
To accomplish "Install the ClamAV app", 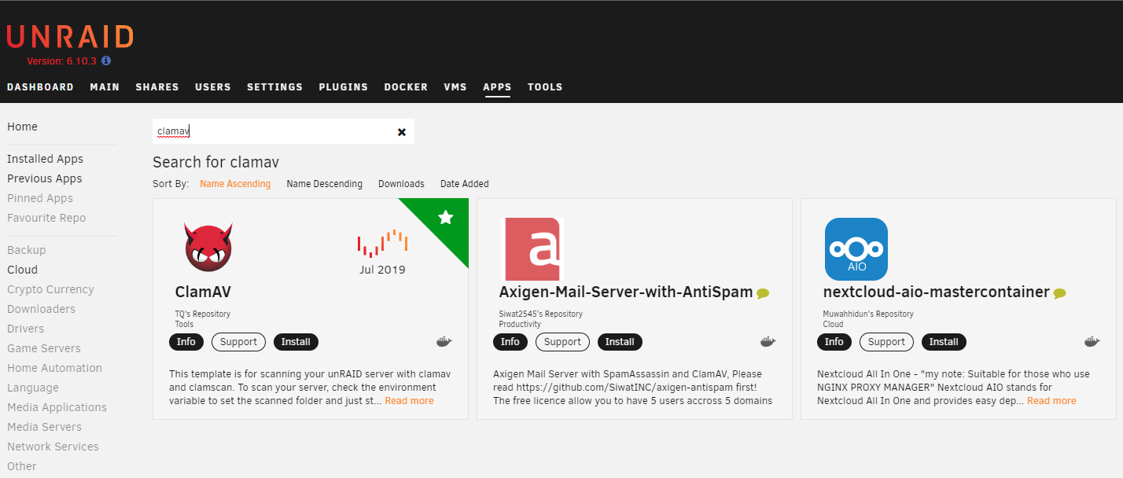I will point(296,342).
